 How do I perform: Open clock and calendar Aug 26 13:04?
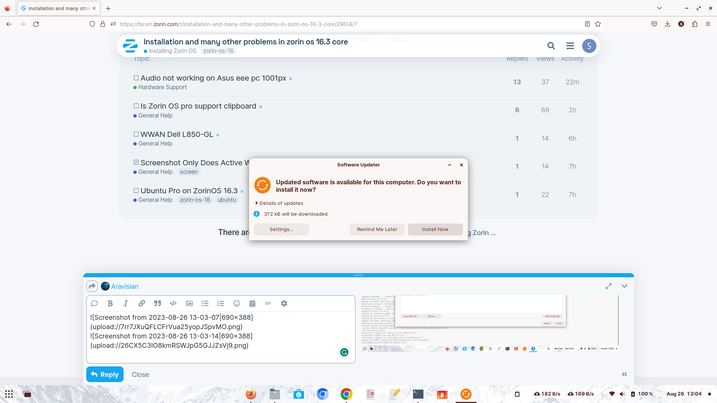coord(684,394)
